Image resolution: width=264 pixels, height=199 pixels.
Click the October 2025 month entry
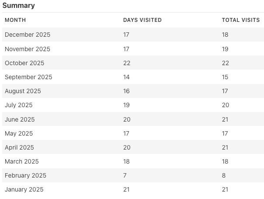pos(24,63)
